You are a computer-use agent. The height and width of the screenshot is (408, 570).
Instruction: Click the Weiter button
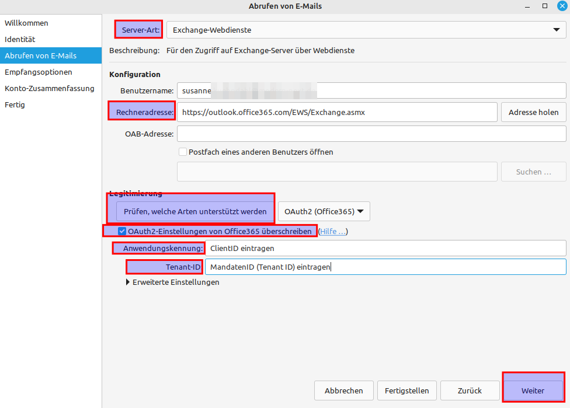tap(533, 390)
